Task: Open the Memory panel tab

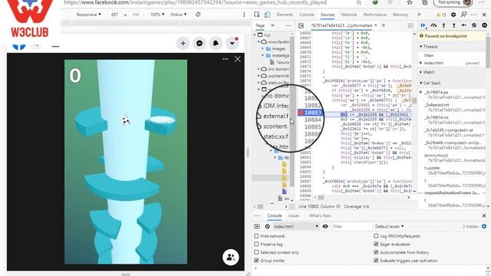Action: [x=400, y=15]
